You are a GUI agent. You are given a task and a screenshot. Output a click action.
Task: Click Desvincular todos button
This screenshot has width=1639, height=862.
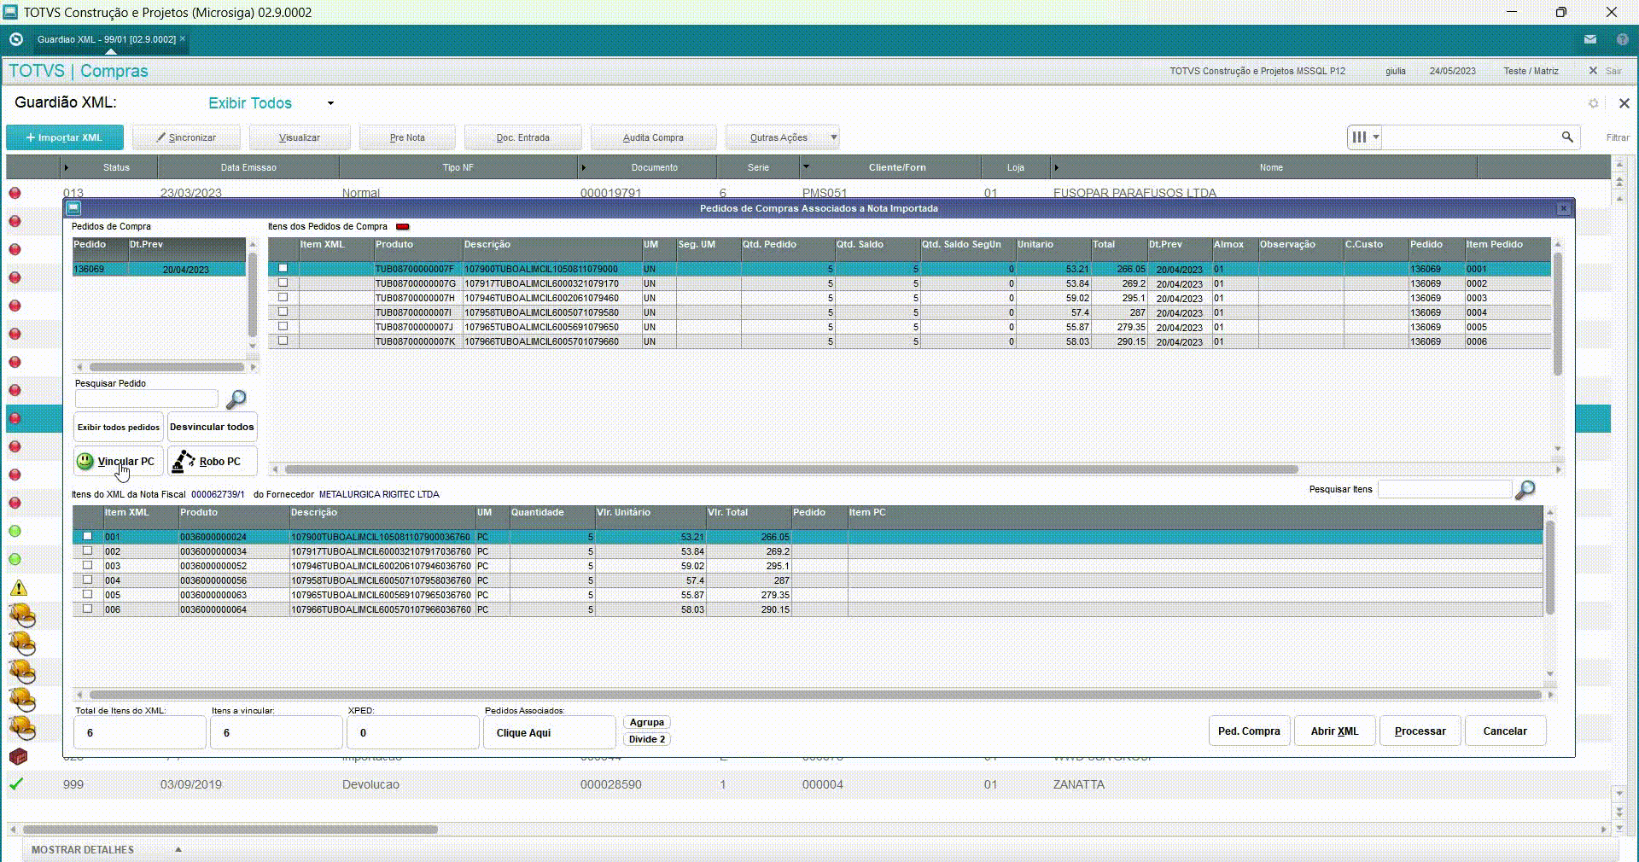212,427
